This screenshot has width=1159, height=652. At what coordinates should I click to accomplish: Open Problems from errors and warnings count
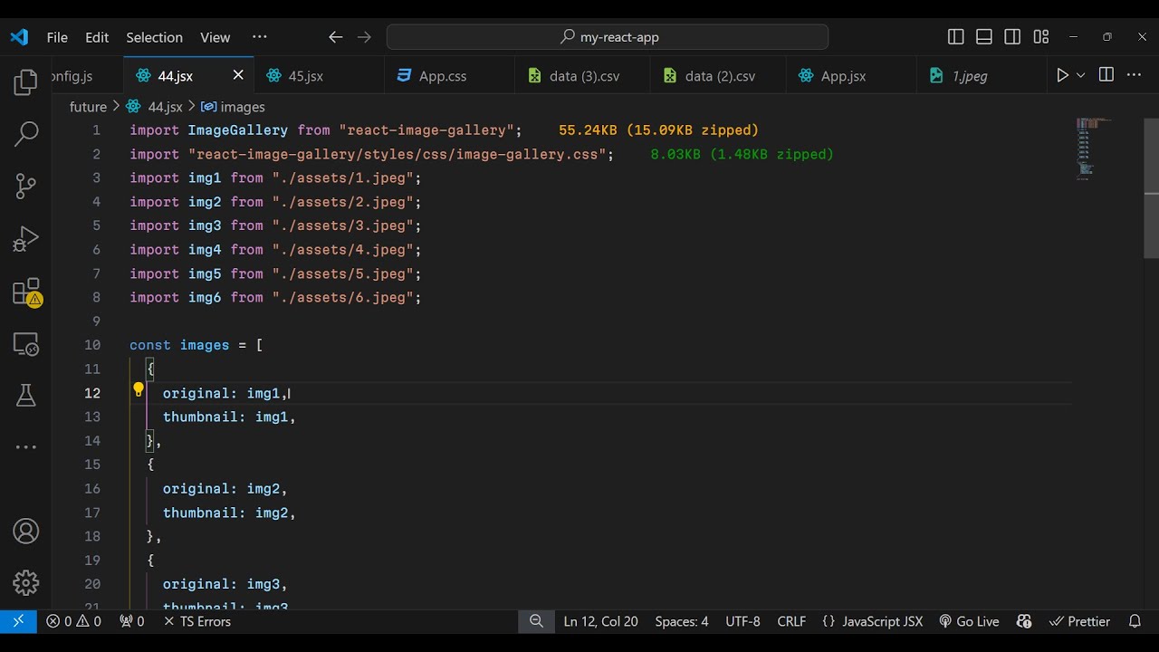coord(74,621)
